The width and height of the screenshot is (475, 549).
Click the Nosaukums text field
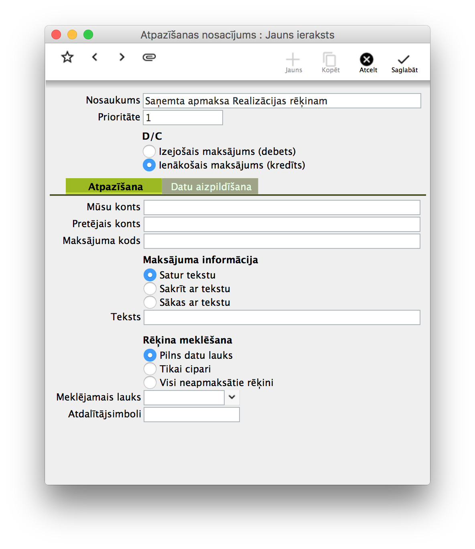point(282,101)
